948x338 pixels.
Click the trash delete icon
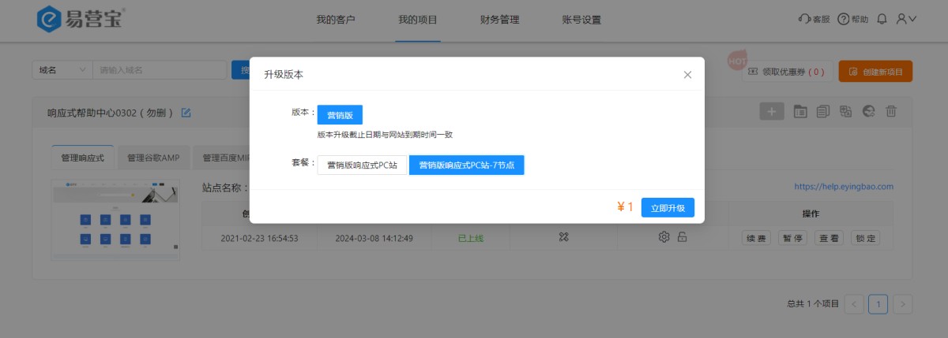[x=890, y=112]
